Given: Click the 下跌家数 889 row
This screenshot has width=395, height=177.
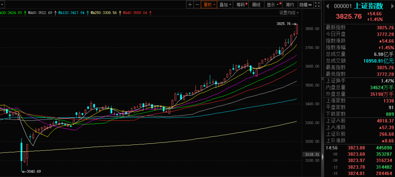Looking at the screenshot, I should [360, 114].
